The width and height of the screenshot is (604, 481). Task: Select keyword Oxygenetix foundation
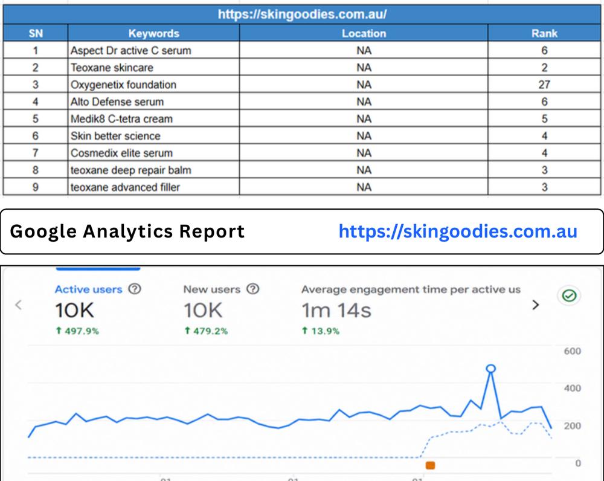tap(123, 85)
